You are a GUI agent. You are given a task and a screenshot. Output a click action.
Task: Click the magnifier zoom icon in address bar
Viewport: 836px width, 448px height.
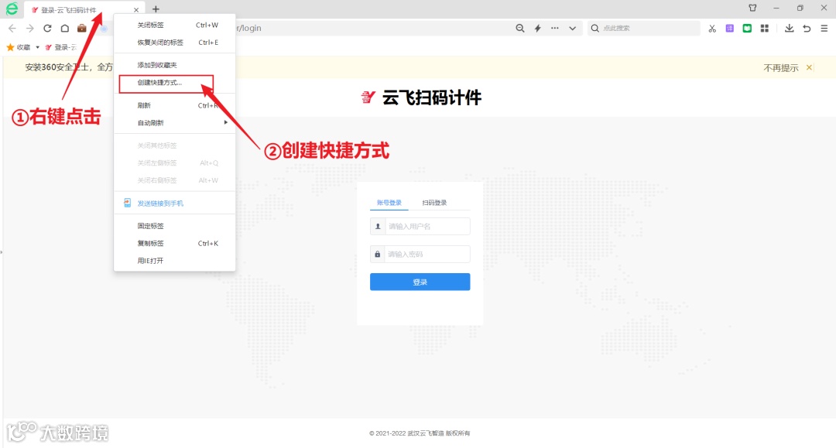520,28
